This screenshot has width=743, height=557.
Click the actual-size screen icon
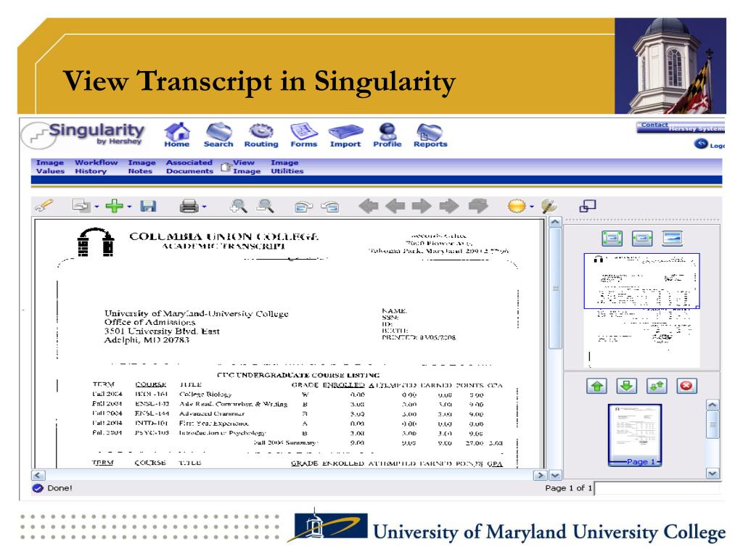[x=673, y=238]
